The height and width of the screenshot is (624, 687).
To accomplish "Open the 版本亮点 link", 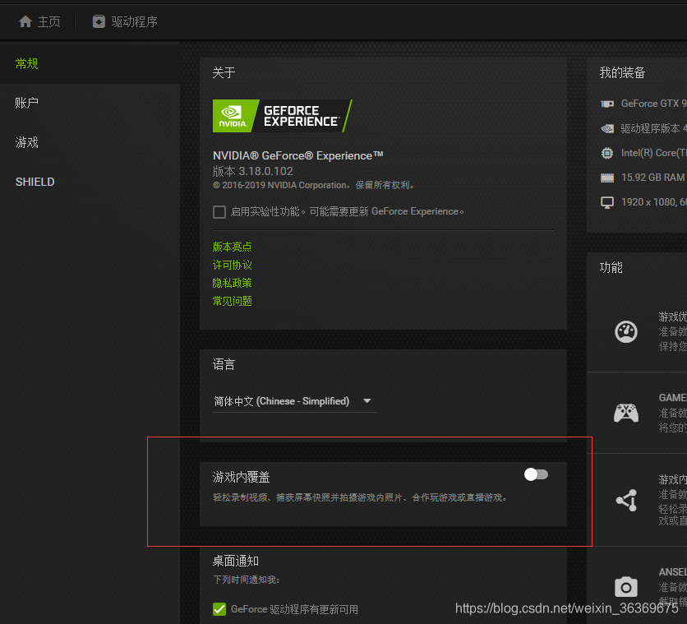I will (x=233, y=247).
